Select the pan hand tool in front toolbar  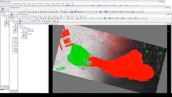[99, 19]
